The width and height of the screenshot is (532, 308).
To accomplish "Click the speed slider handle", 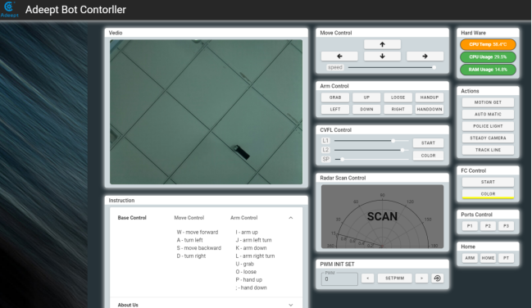I will (434, 67).
